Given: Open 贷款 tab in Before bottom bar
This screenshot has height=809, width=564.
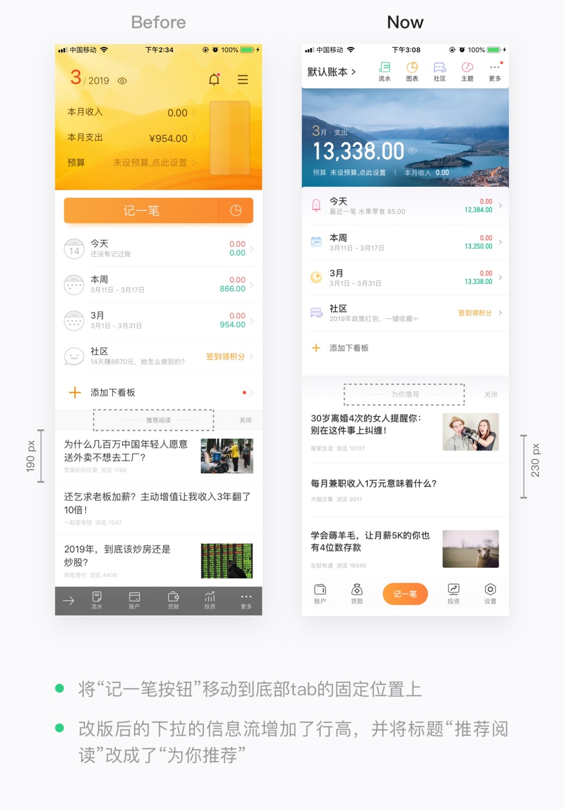Looking at the screenshot, I should click(173, 600).
